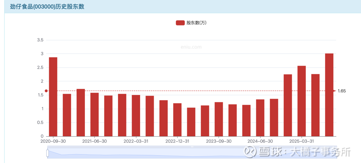Select the bar above the 2022-12-31 label
This screenshot has width=361, height=163.
pyautogui.click(x=177, y=120)
